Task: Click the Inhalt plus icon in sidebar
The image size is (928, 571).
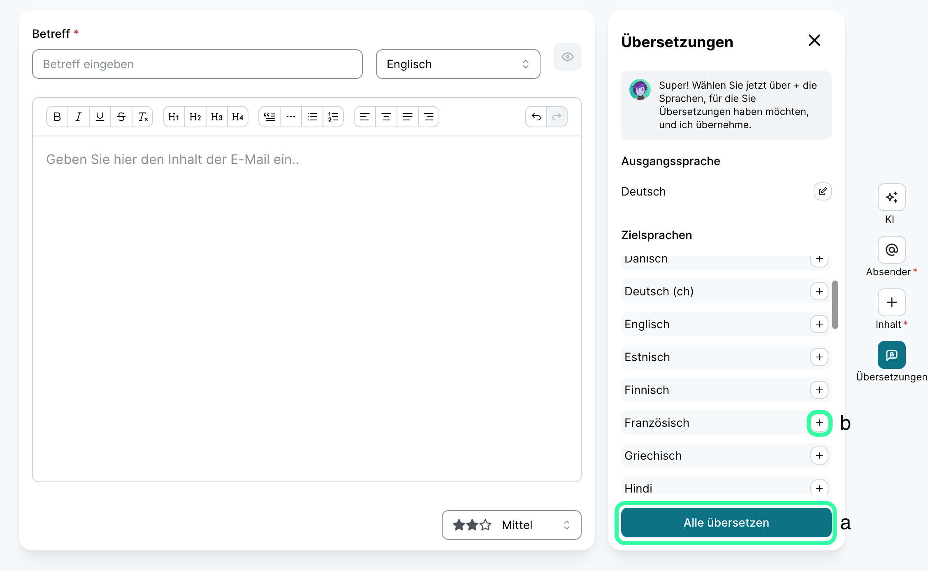Action: tap(891, 302)
